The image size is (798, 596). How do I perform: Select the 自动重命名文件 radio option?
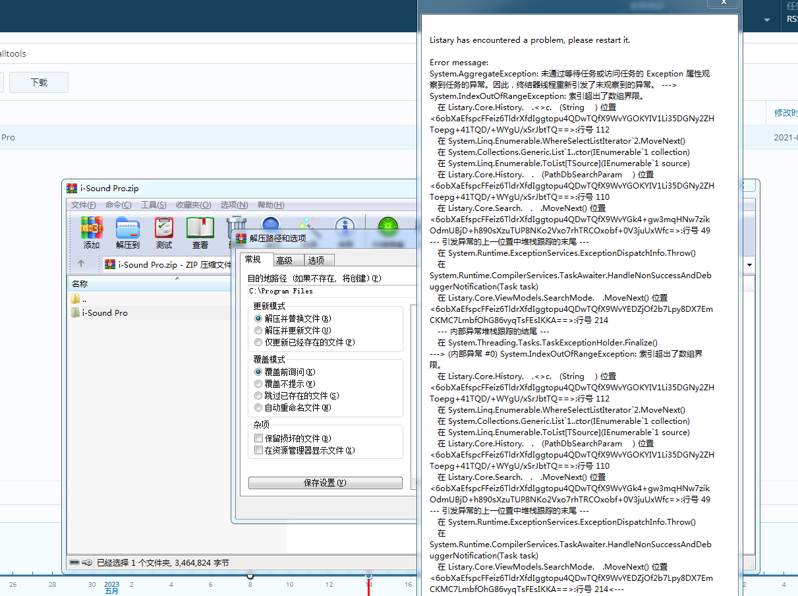[x=258, y=407]
